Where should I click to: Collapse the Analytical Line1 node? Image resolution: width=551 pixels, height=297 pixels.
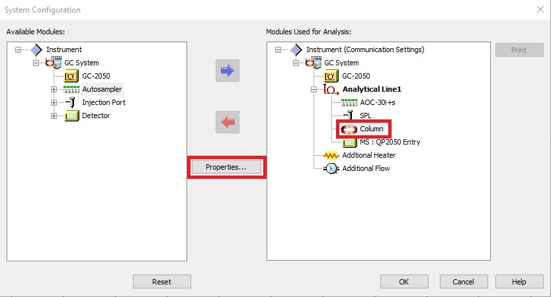point(314,89)
